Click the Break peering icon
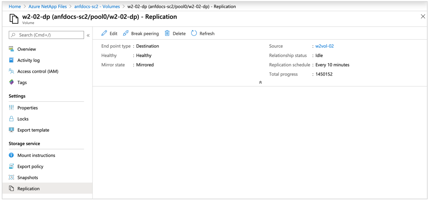 click(125, 33)
